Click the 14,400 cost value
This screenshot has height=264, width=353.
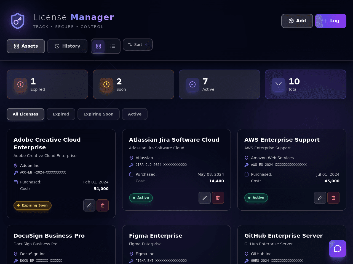pos(216,181)
